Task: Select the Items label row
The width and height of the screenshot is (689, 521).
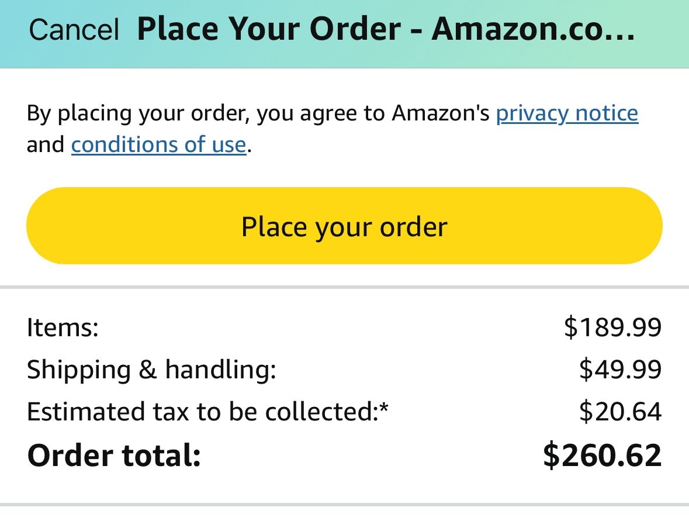Action: (63, 327)
